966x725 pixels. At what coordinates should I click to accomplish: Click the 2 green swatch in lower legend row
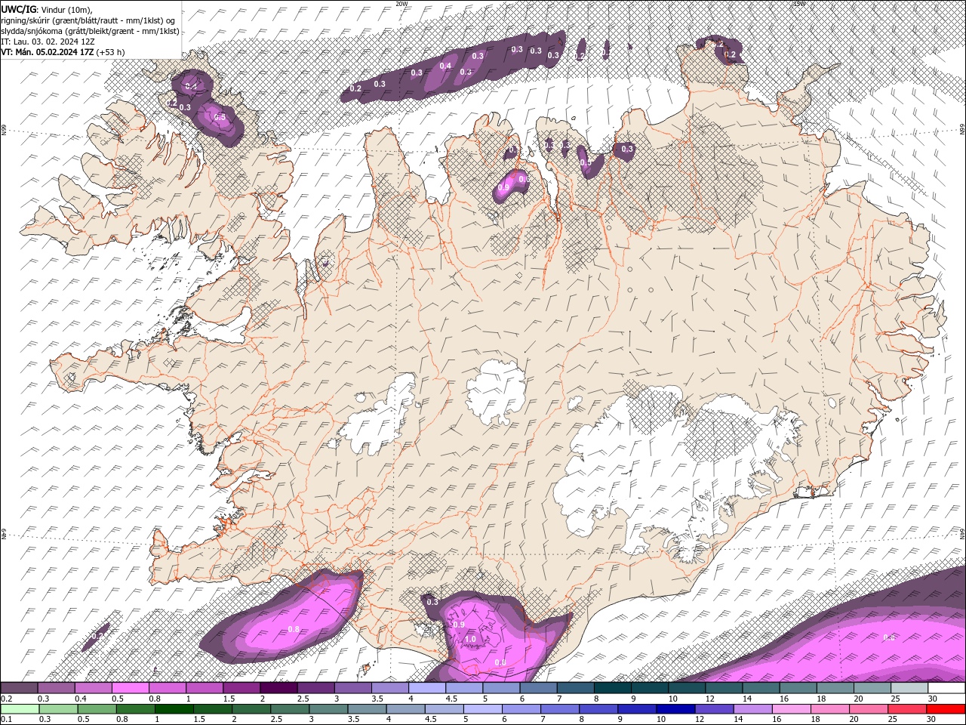[251, 709]
